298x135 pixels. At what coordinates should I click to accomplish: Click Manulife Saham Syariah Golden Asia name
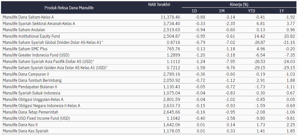(55, 68)
